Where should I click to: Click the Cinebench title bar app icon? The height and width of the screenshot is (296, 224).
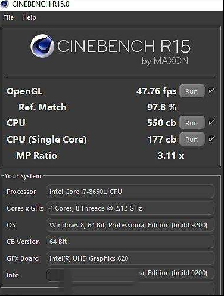(x=4, y=4)
